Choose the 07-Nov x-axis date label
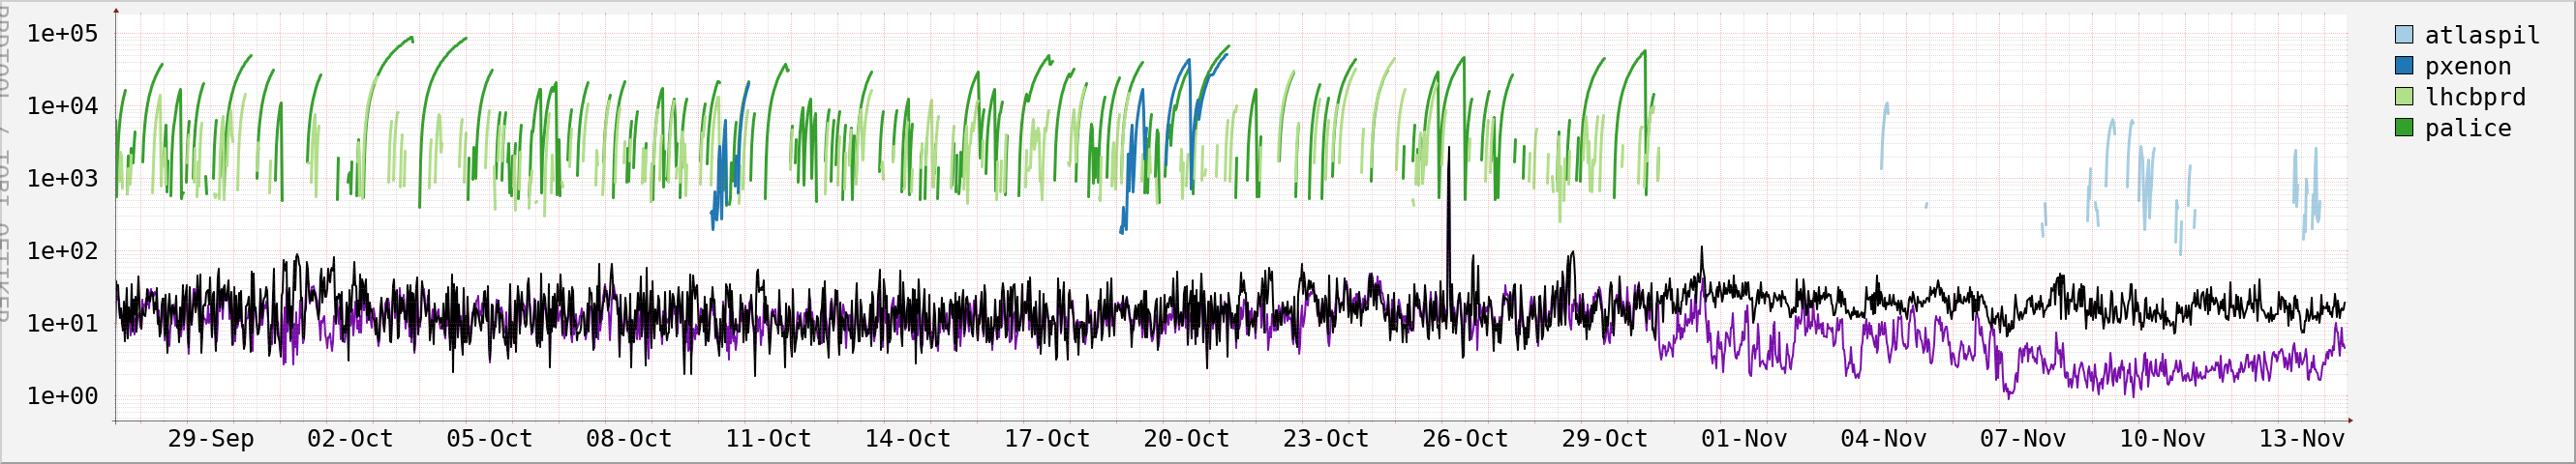Image resolution: width=2576 pixels, height=464 pixels. coord(2023,439)
